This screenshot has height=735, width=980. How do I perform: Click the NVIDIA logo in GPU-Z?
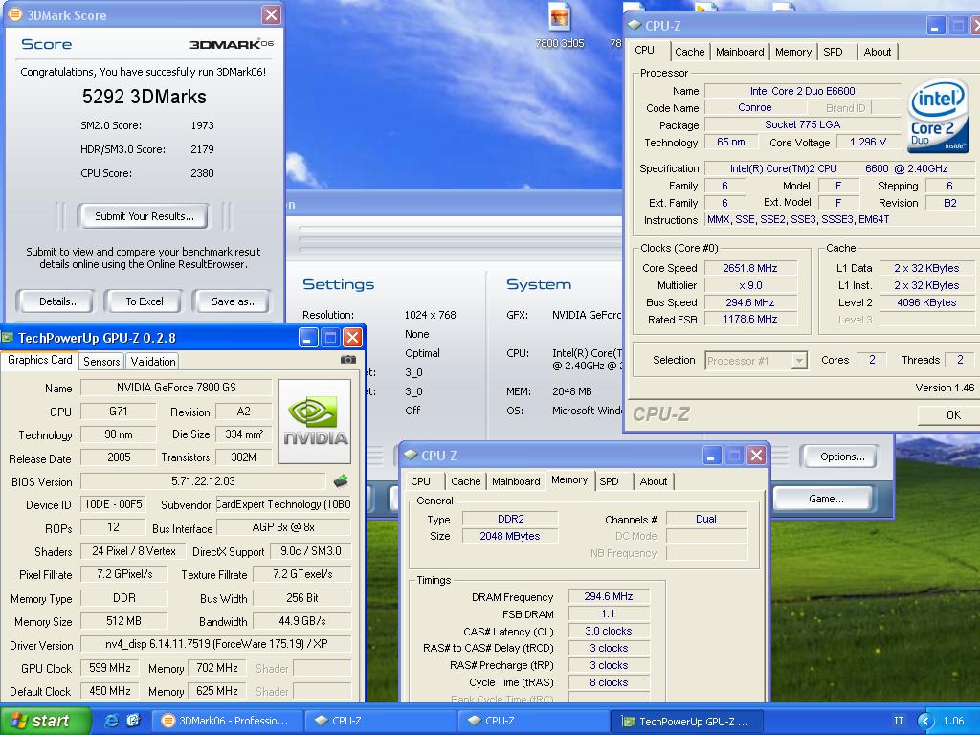click(315, 421)
